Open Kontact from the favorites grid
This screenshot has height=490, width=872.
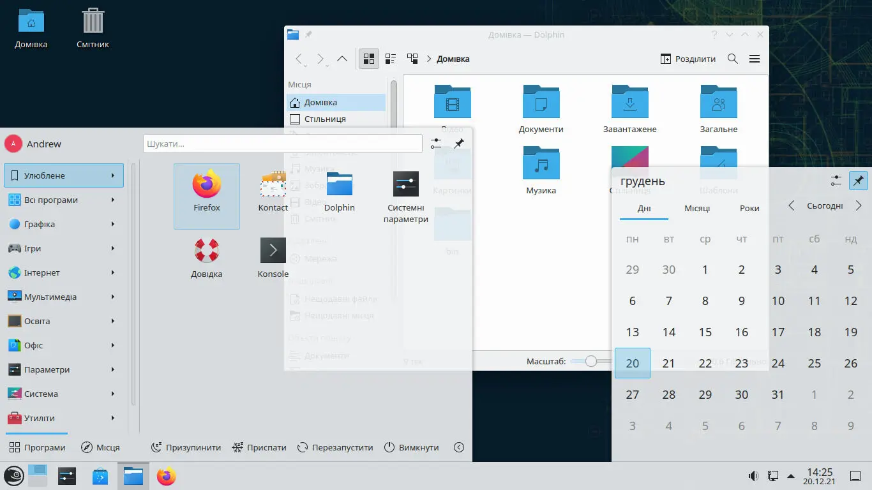pos(273,191)
